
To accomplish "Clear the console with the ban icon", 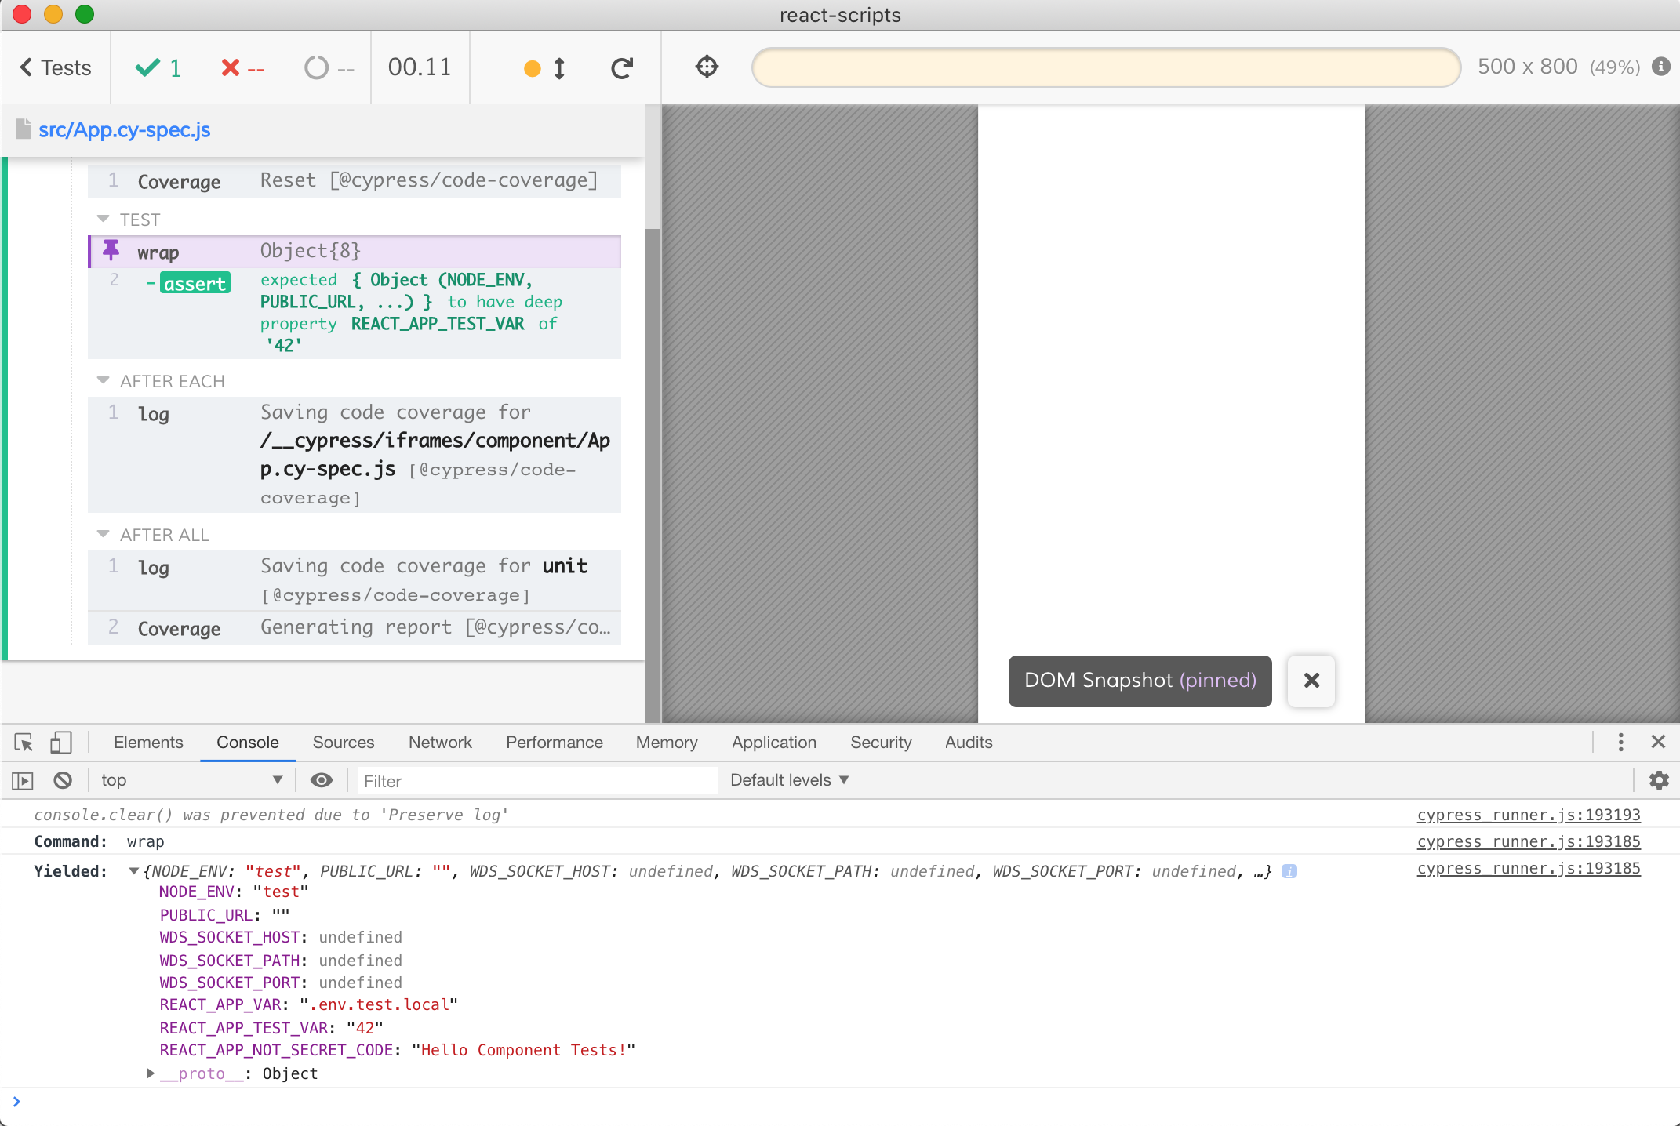I will (x=63, y=780).
